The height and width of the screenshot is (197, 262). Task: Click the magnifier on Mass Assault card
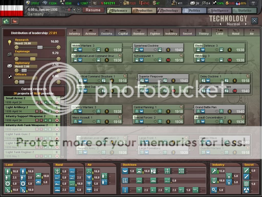click(120, 117)
